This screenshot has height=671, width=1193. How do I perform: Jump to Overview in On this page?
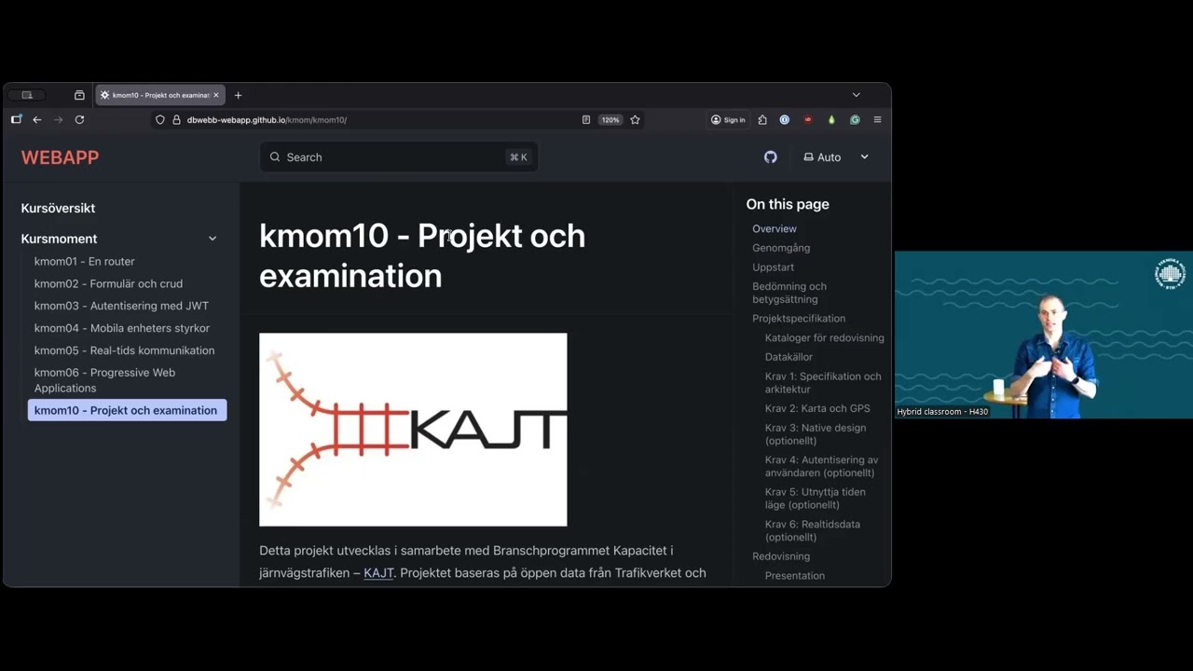click(x=775, y=228)
